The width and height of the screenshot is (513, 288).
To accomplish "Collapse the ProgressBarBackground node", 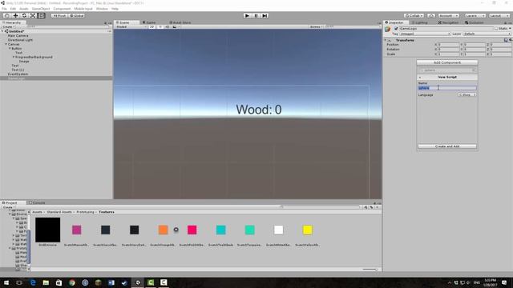I will (x=14, y=57).
